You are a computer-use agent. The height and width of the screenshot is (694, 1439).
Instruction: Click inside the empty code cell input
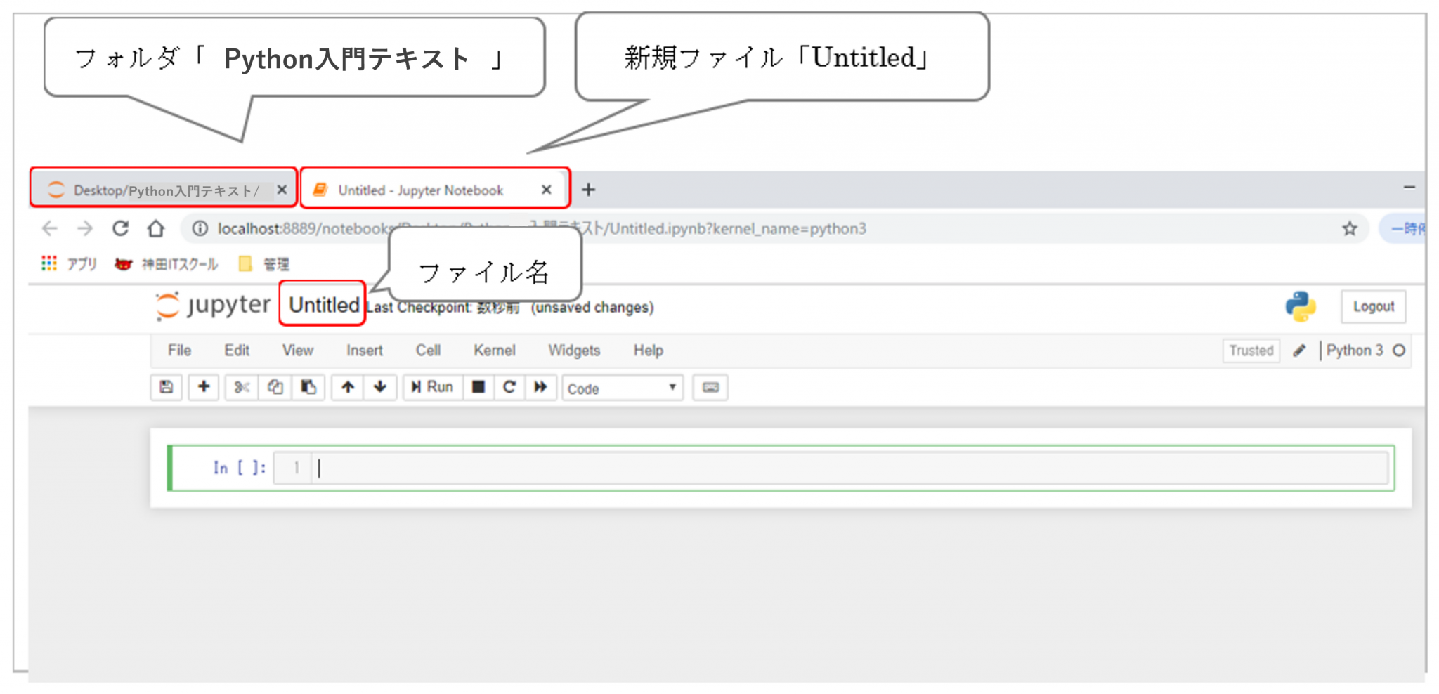click(x=843, y=469)
